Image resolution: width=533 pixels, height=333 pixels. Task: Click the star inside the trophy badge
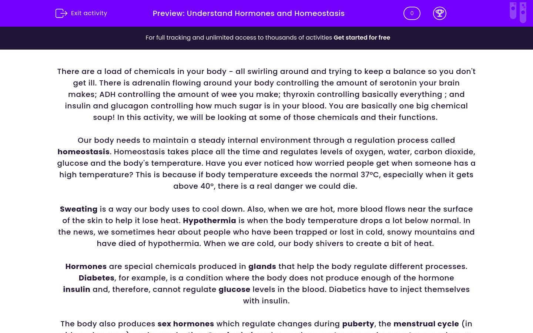point(440,12)
